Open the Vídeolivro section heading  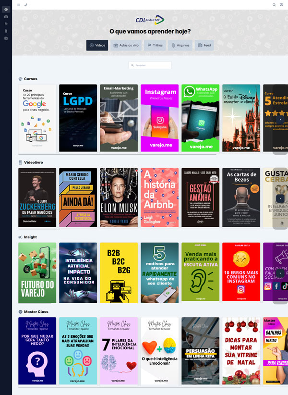[x=34, y=162]
